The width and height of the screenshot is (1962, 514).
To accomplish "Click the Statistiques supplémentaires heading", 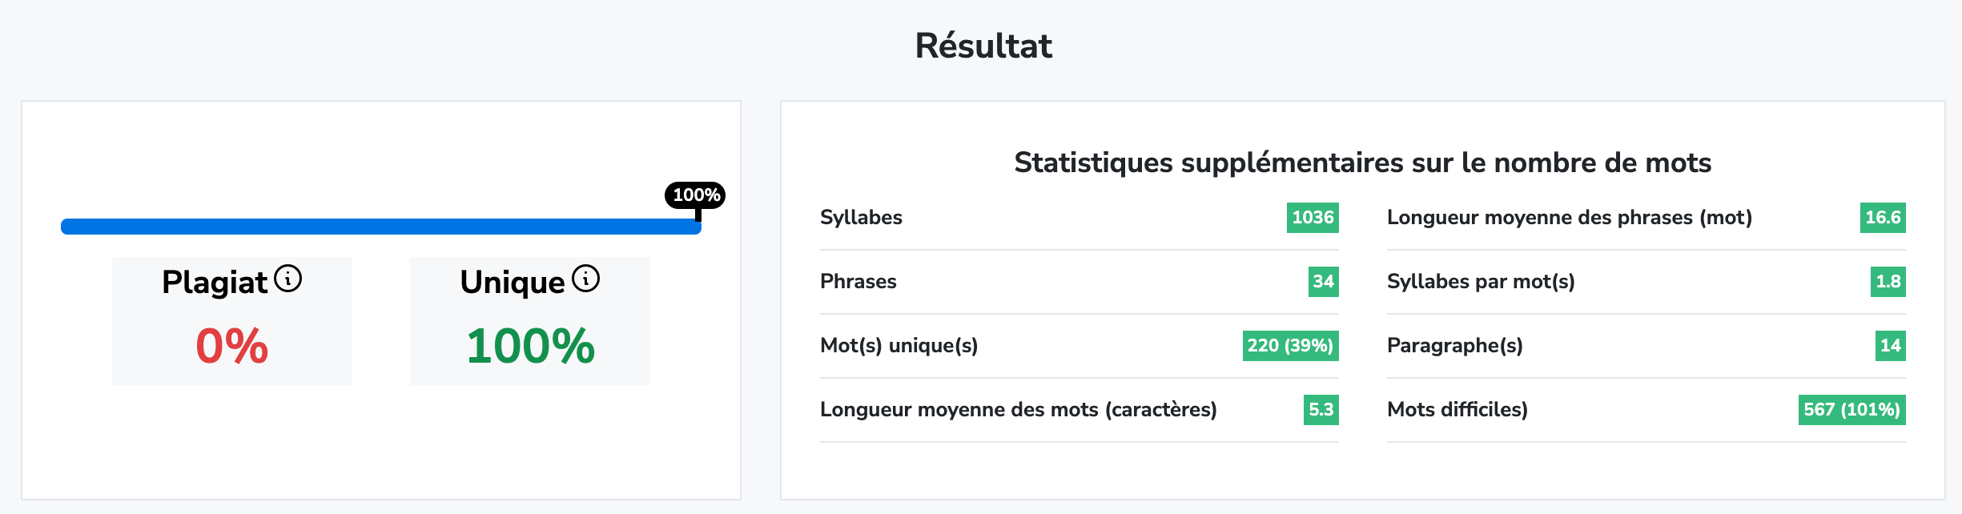I will (1362, 163).
